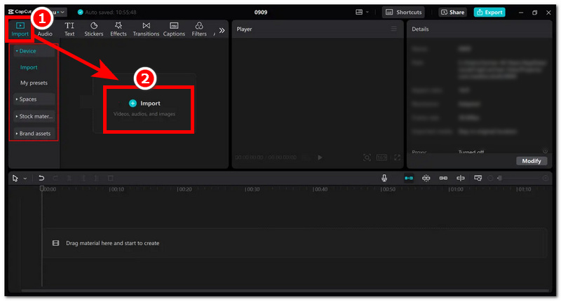Click the undo arrow in timeline toolbar
The image size is (561, 301).
point(41,178)
